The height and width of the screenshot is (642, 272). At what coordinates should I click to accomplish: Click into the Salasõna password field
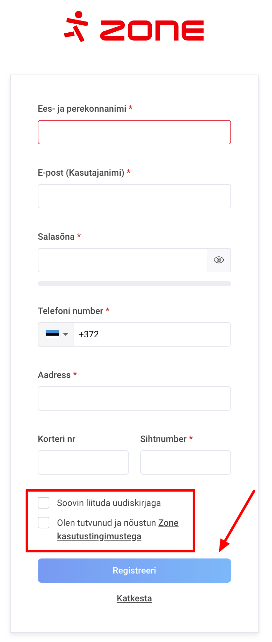click(122, 260)
